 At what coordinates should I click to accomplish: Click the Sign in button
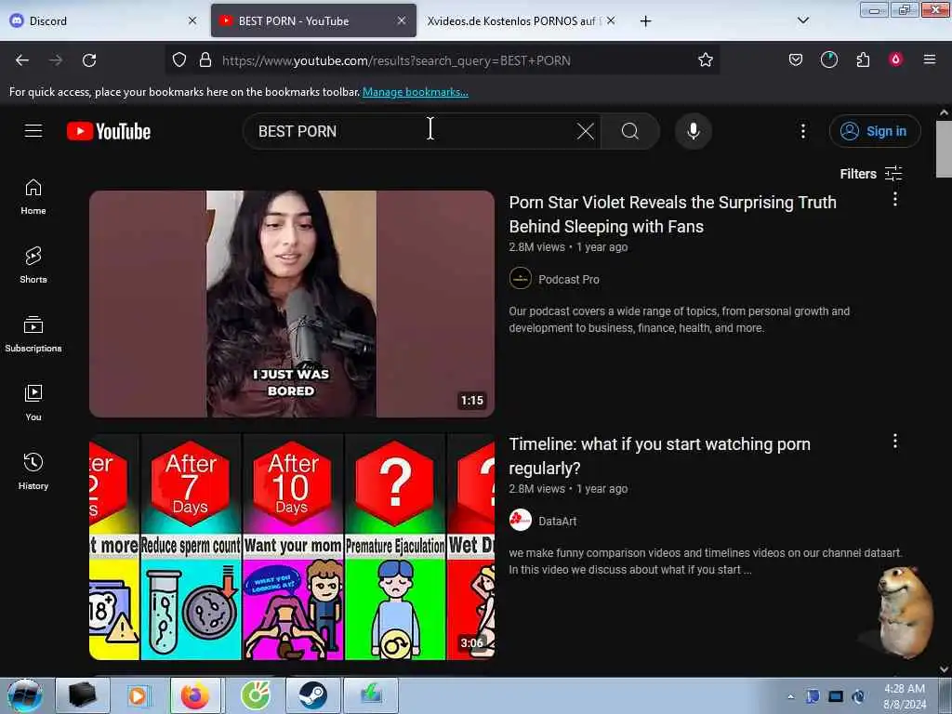[x=875, y=131]
